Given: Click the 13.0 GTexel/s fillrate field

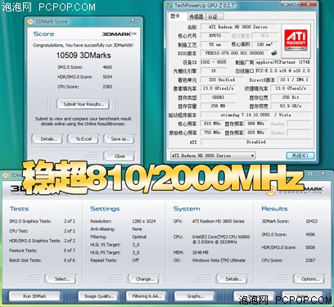Looking at the screenshot, I should 291,88.
